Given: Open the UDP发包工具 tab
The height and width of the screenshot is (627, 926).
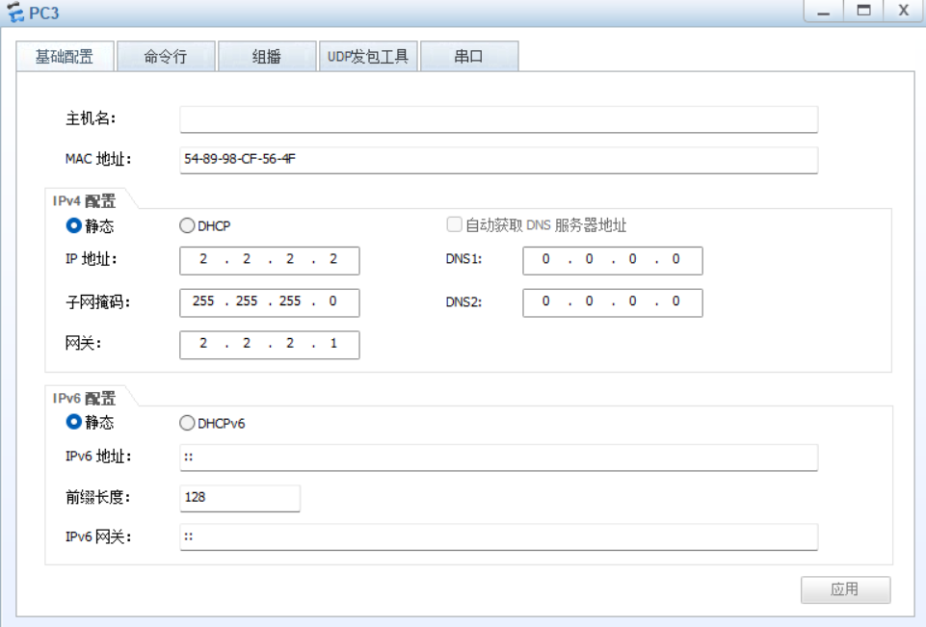Looking at the screenshot, I should click(368, 57).
